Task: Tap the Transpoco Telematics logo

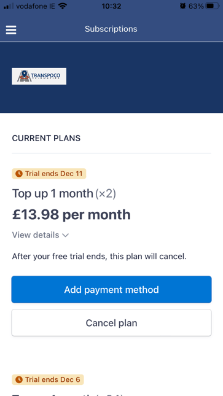Action: 39,76
